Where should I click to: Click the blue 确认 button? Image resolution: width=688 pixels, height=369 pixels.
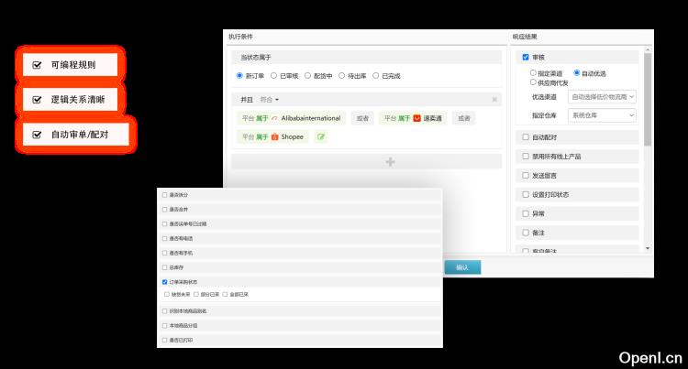click(x=462, y=267)
